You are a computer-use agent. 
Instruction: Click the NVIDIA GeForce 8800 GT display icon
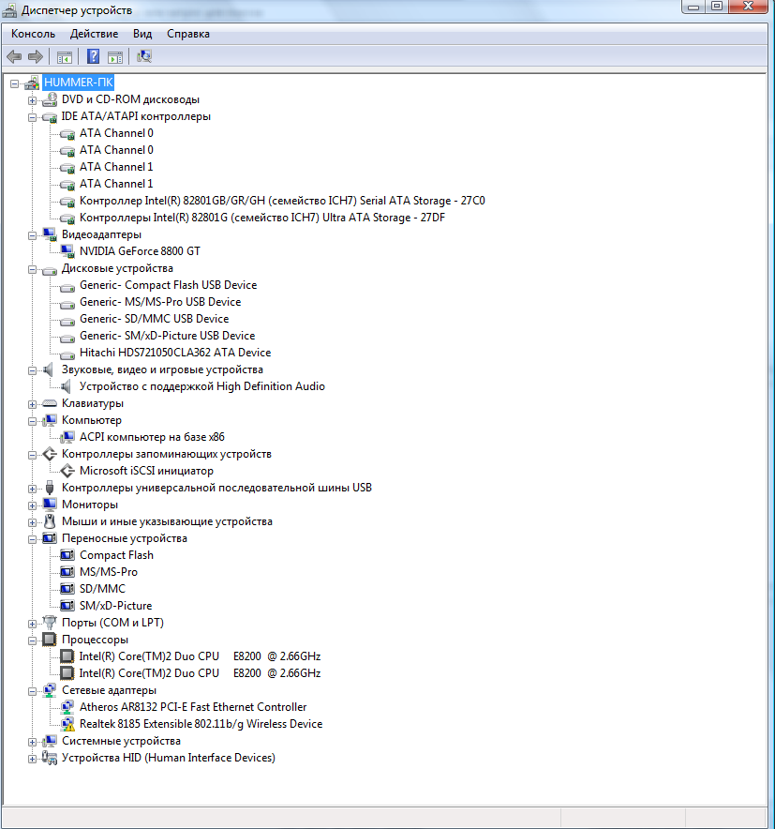click(67, 251)
